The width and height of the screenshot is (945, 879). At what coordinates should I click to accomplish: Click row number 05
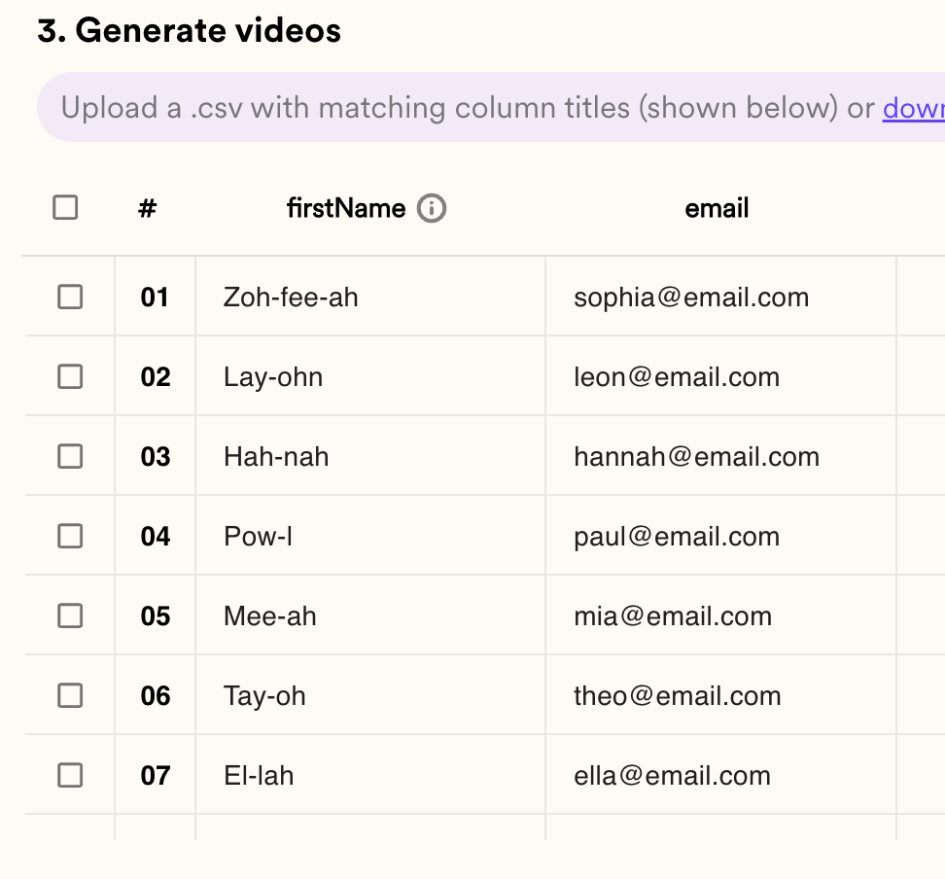coord(156,616)
